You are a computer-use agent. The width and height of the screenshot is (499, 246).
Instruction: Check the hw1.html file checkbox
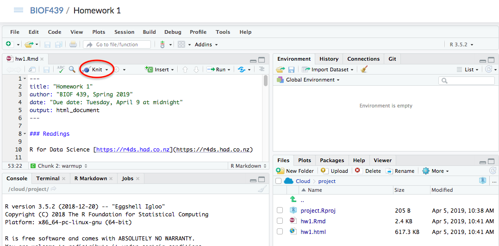[x=280, y=232]
